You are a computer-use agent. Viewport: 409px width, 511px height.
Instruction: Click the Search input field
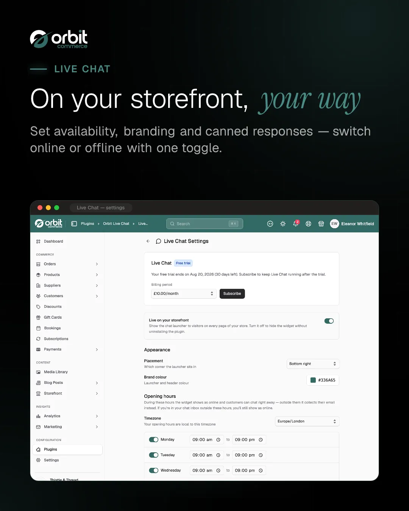point(204,224)
